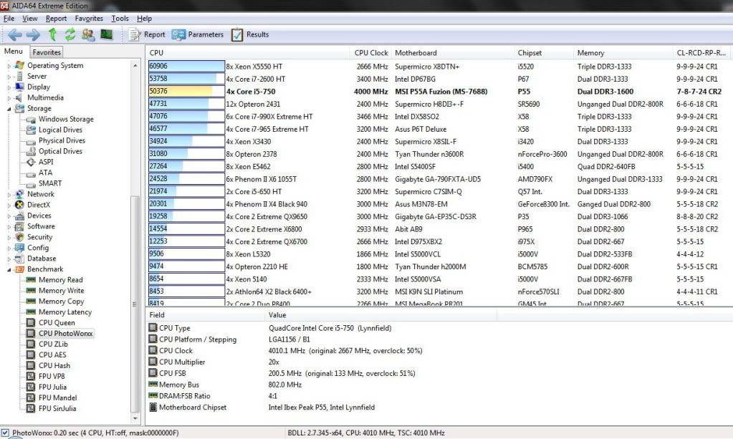Viewport: 733px width, 439px height.
Task: Click the green Up arrow toolbar icon
Action: coord(52,34)
